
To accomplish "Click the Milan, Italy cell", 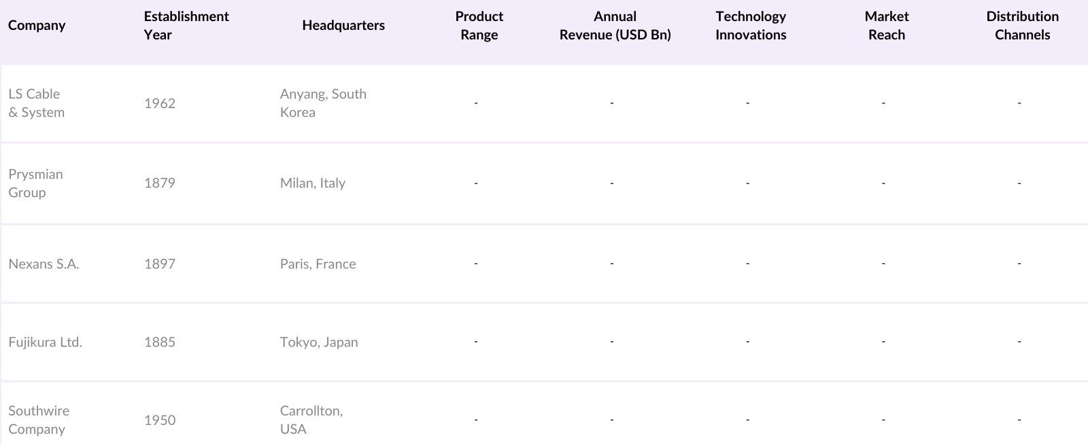I will 313,183.
